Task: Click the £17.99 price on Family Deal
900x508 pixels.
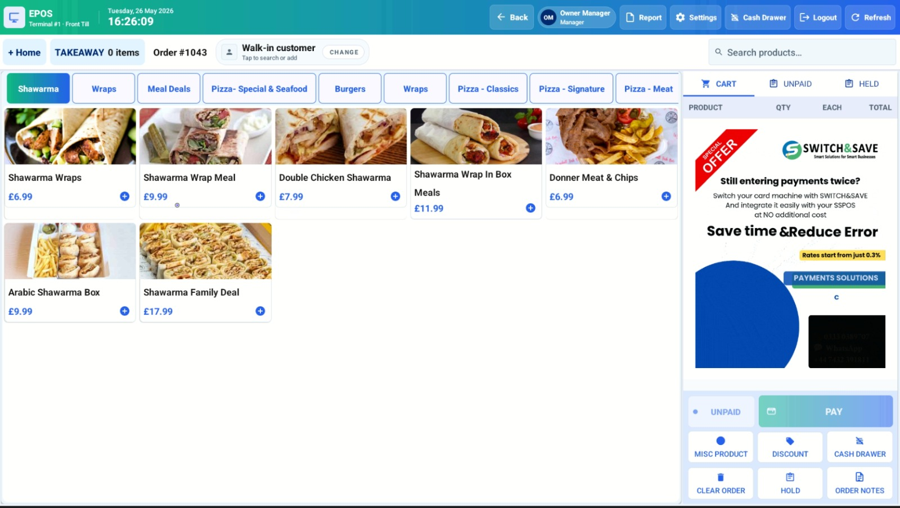Action: coord(158,311)
